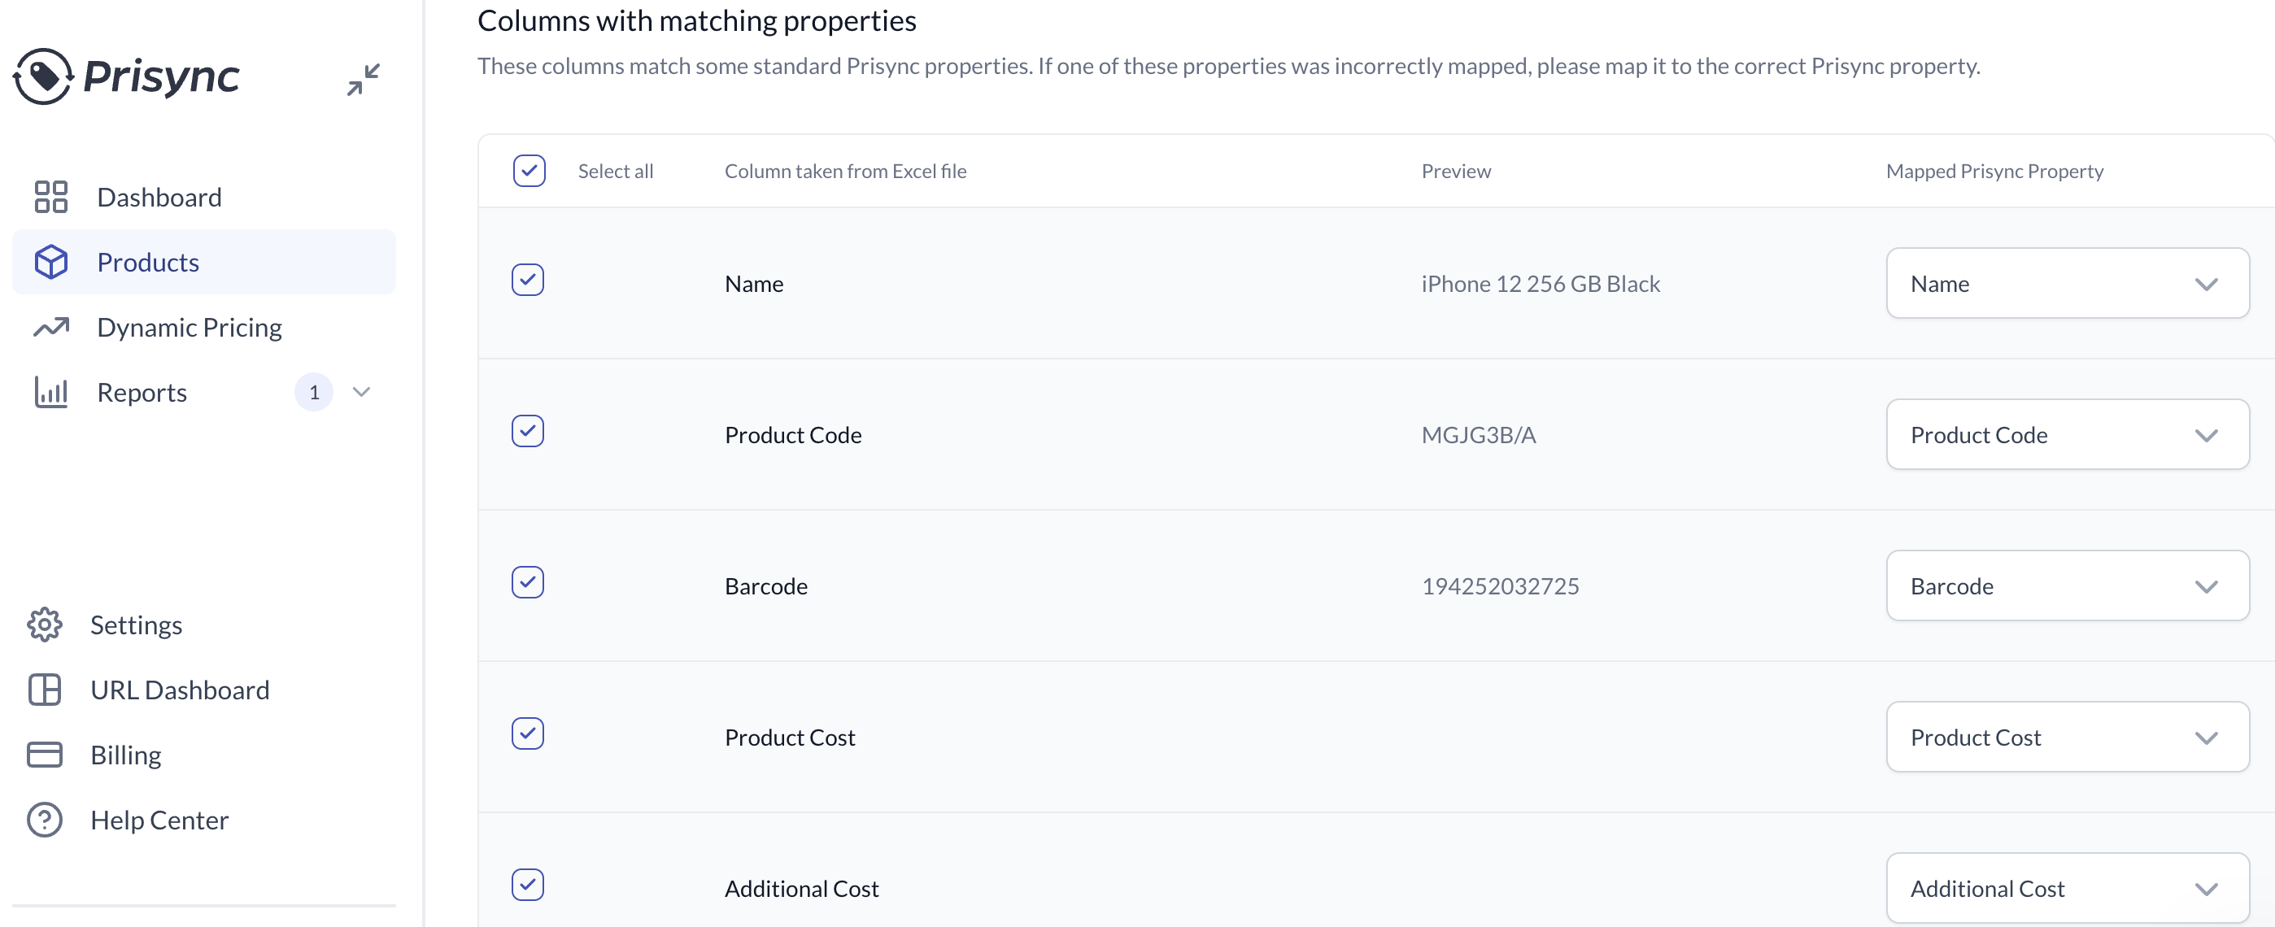Uncheck the Name column checkbox
The width and height of the screenshot is (2275, 927).
528,280
